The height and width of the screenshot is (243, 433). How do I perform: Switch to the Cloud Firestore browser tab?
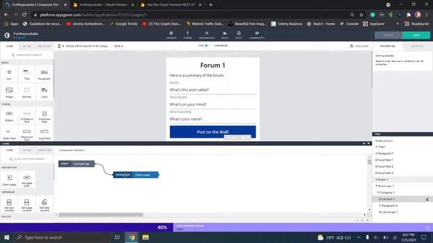(x=104, y=5)
